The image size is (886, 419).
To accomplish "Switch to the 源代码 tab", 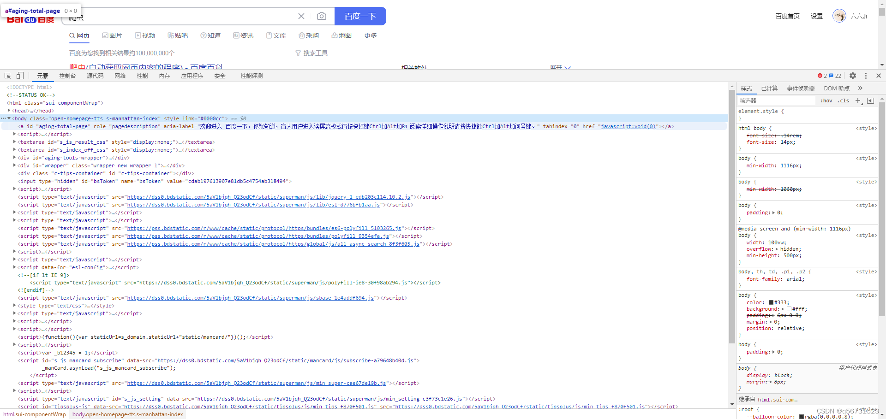I will point(95,76).
